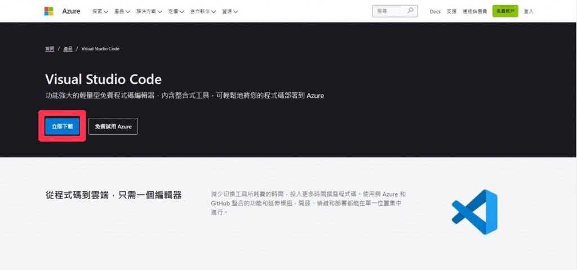Expand the 產品 dropdown menu
Screen dimensions: 577x270
pos(122,11)
